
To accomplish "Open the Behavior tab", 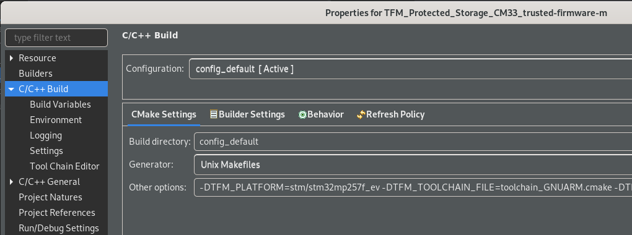I will point(321,114).
